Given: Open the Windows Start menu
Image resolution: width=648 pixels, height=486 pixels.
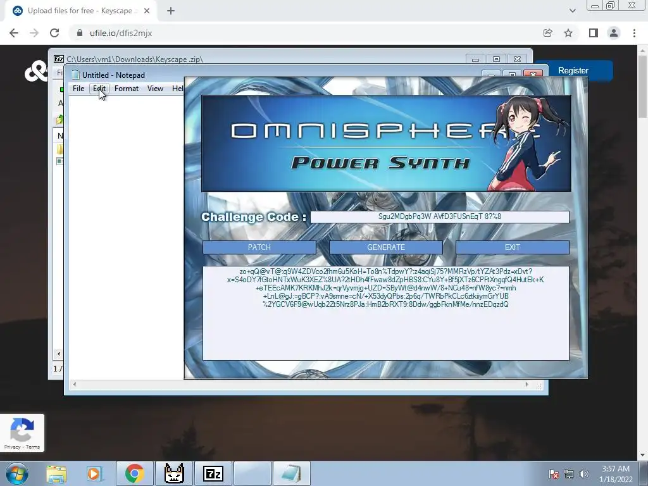Looking at the screenshot, I should coord(17,473).
